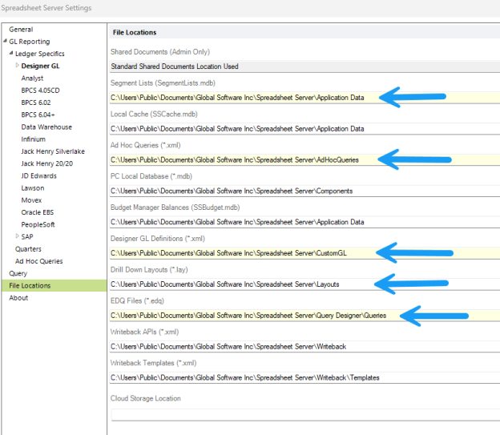Open the Analyst ledger settings
Image resolution: width=500 pixels, height=435 pixels.
click(33, 78)
